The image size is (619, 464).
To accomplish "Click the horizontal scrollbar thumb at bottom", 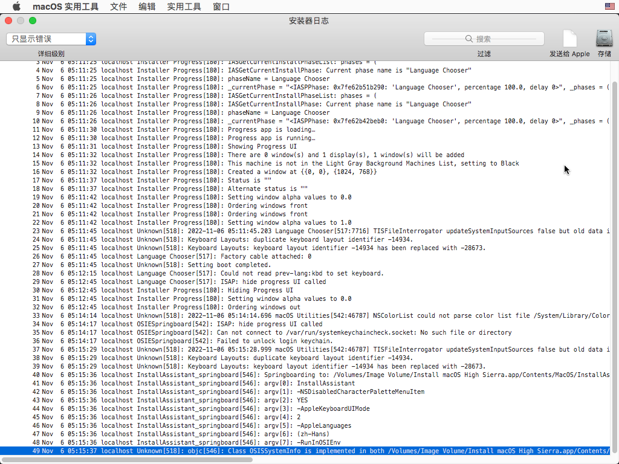I will coord(126,460).
